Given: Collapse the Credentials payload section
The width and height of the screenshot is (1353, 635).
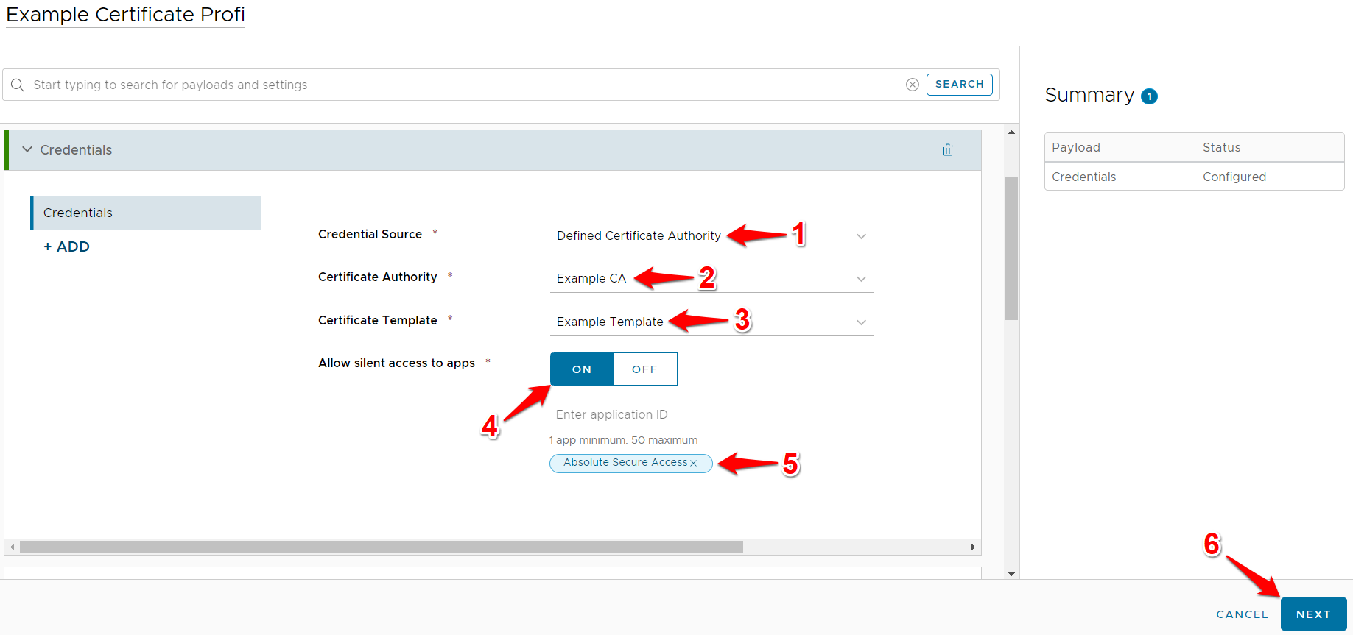Looking at the screenshot, I should [27, 149].
